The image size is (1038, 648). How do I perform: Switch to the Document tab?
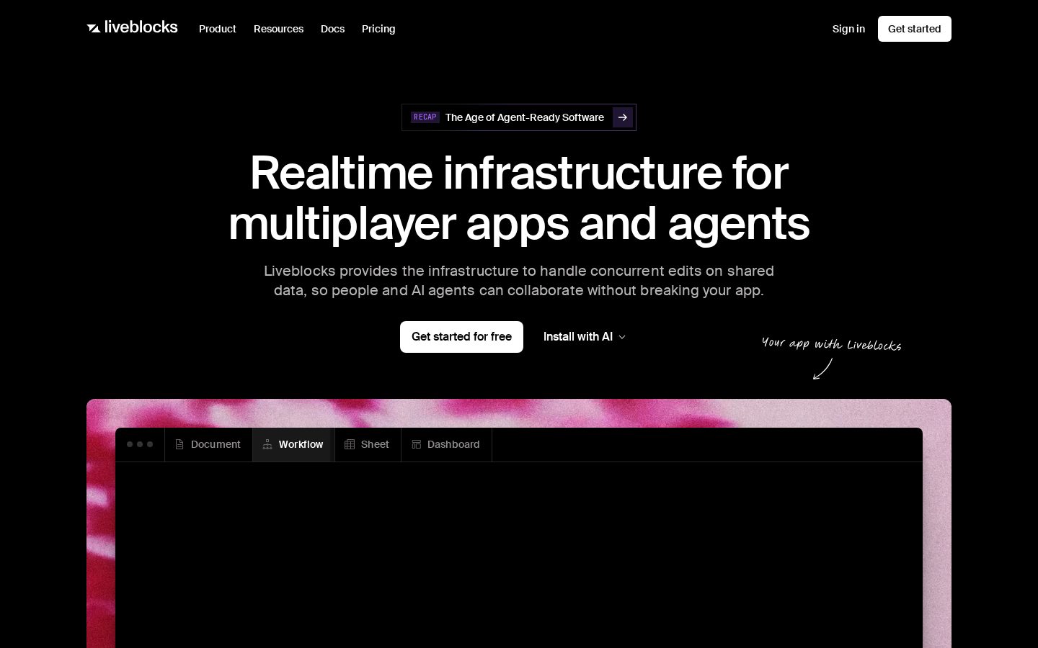(x=208, y=444)
